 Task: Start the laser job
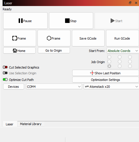[117, 21]
